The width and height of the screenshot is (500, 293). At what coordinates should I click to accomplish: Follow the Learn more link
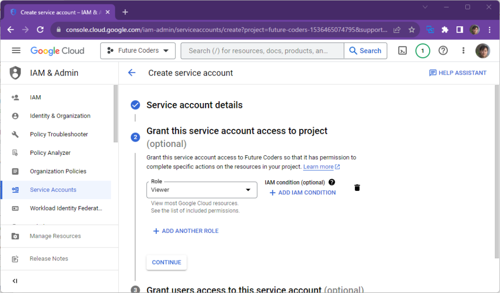pos(321,167)
